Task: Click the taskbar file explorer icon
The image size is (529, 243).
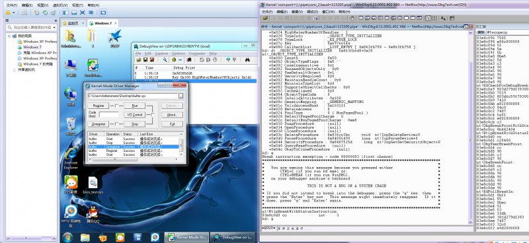Action: tap(85, 237)
